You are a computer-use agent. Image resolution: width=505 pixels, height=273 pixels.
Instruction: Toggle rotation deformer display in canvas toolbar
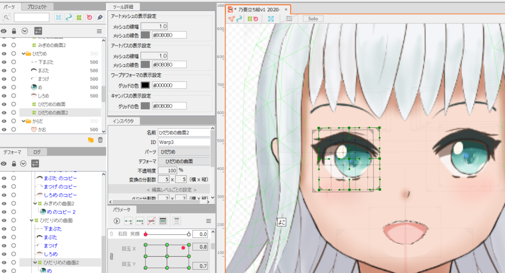[x=256, y=19]
